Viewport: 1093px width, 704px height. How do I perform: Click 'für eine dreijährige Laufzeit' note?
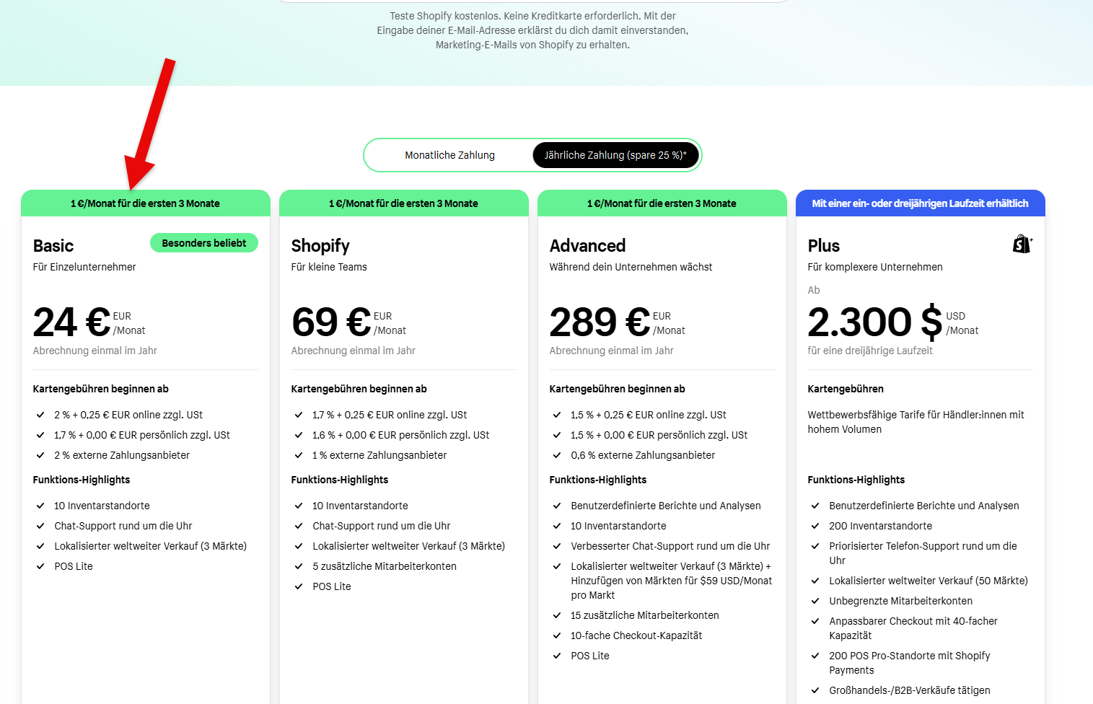[x=870, y=351]
